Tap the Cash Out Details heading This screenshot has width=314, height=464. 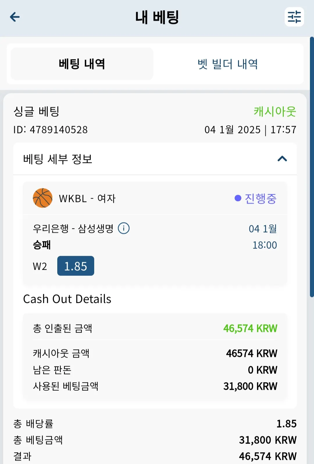tap(67, 299)
